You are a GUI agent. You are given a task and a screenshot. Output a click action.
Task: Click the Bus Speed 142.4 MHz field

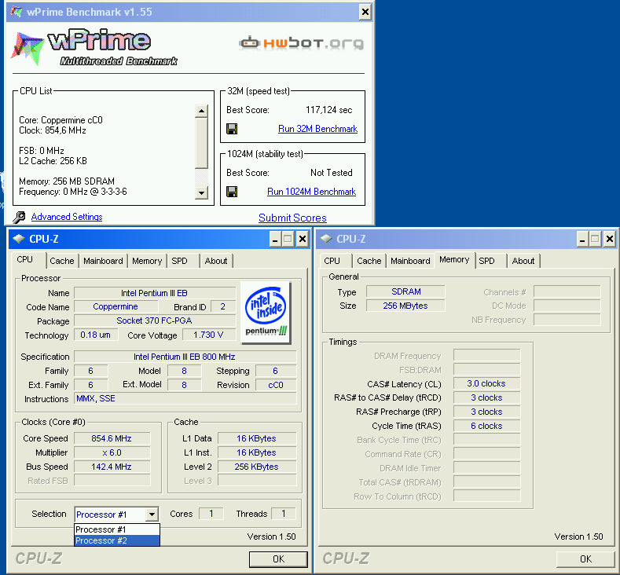click(x=112, y=467)
